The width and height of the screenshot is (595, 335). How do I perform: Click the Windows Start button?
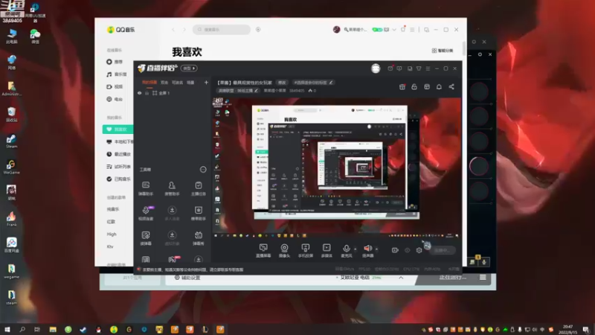tap(7, 329)
